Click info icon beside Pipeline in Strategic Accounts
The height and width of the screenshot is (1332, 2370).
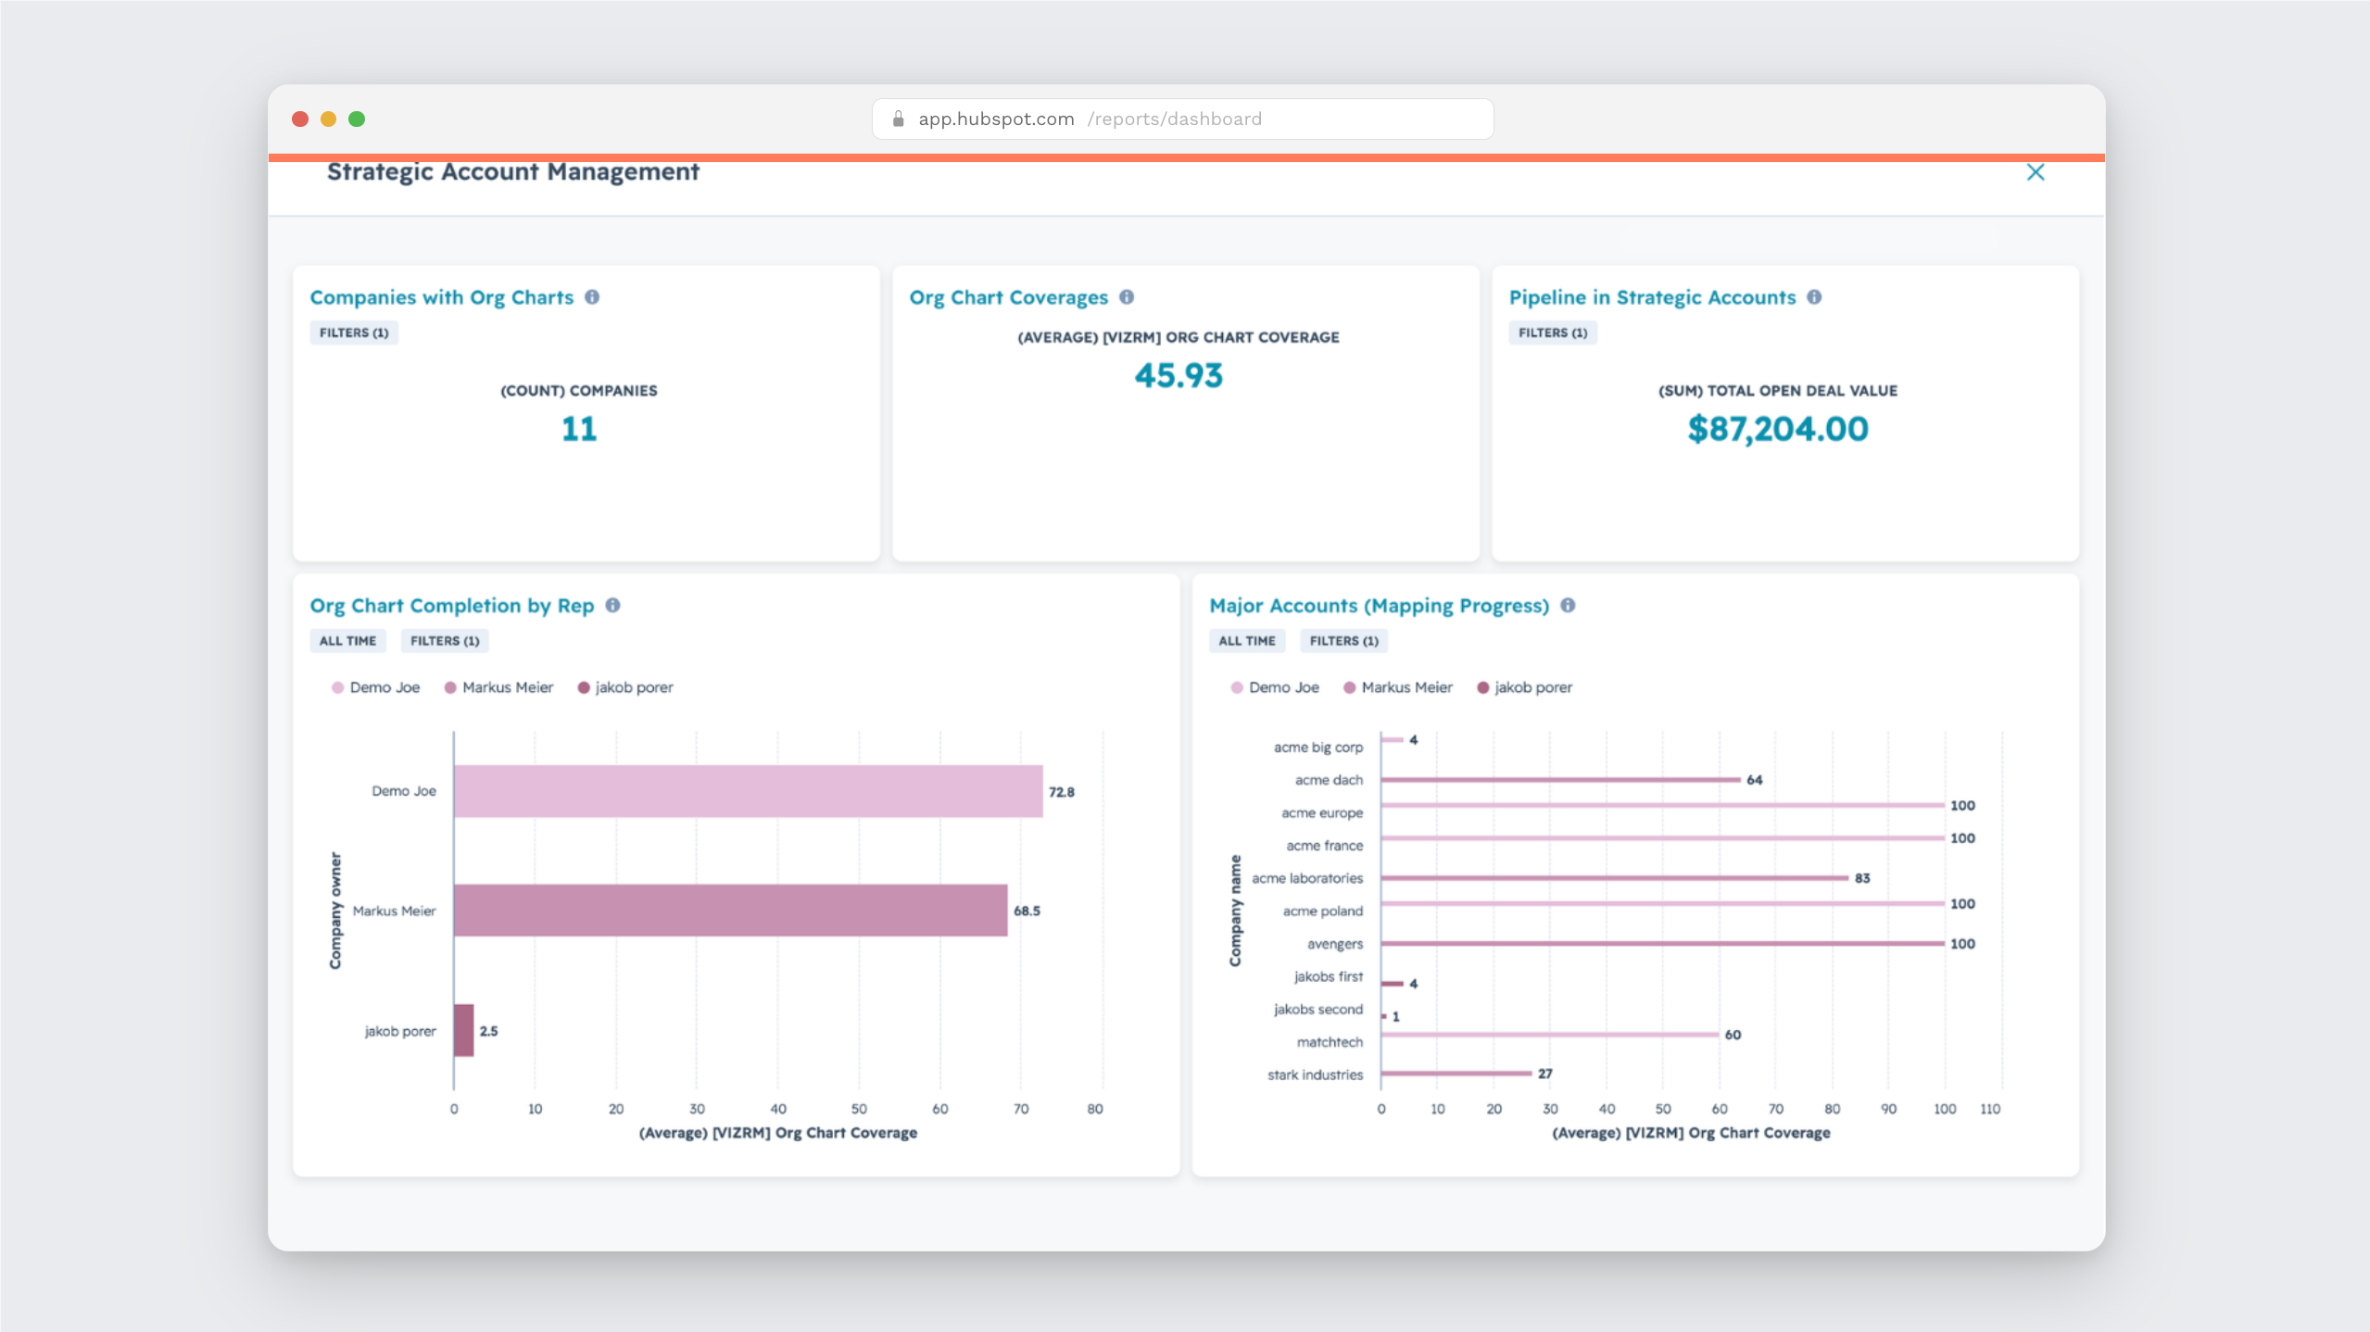(1814, 297)
